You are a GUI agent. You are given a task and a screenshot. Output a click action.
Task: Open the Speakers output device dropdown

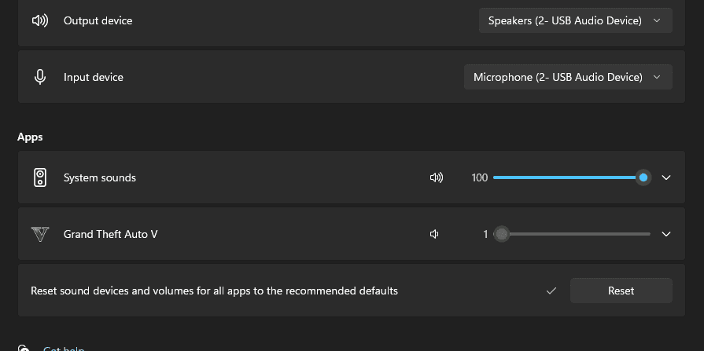(575, 20)
